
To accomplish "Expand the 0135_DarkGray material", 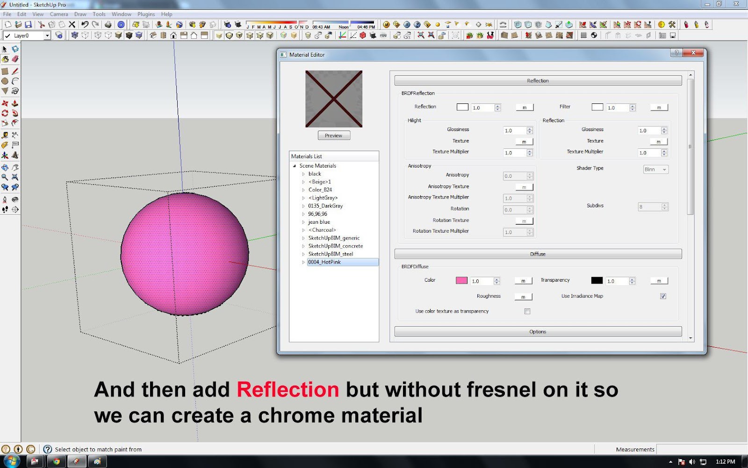I will pyautogui.click(x=303, y=206).
